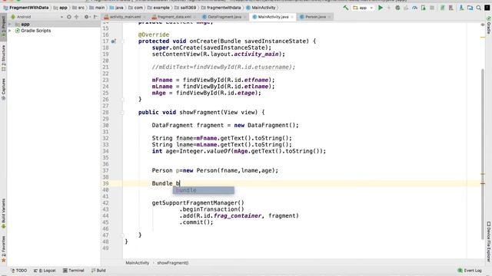Click the inspection eye icon above editor scrollbar

pyautogui.click(x=483, y=25)
